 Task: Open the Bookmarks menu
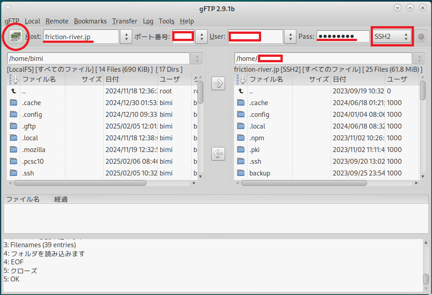(90, 21)
